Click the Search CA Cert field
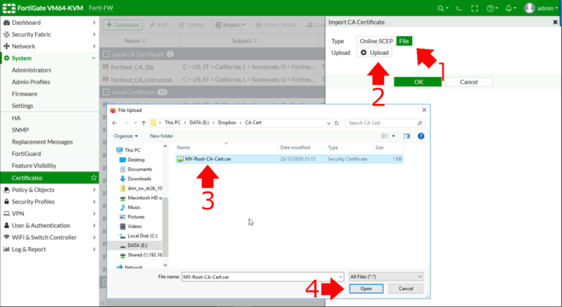The width and height of the screenshot is (562, 307). (x=386, y=123)
